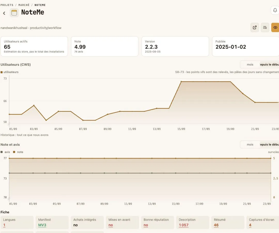Screen dimensions: 279x233
Task: Click x-axis label 17/09 on rating chart
Action: tap(199, 203)
